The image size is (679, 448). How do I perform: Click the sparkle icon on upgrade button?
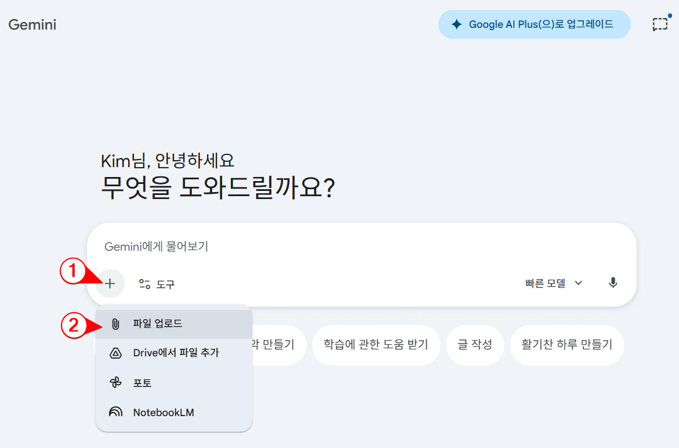pos(457,24)
